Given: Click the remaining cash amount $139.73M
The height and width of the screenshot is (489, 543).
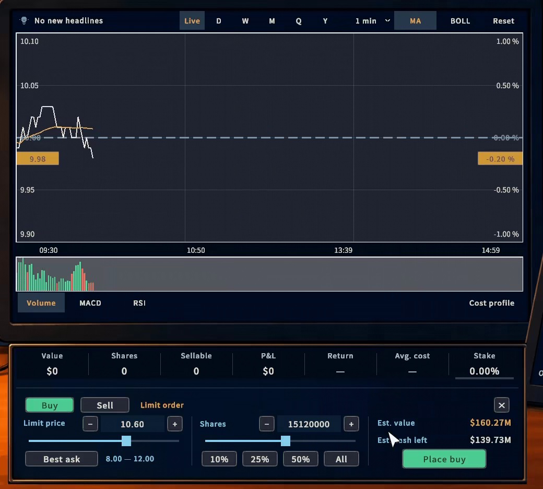Looking at the screenshot, I should (x=490, y=440).
